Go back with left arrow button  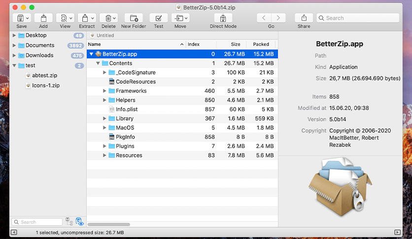pyautogui.click(x=264, y=18)
